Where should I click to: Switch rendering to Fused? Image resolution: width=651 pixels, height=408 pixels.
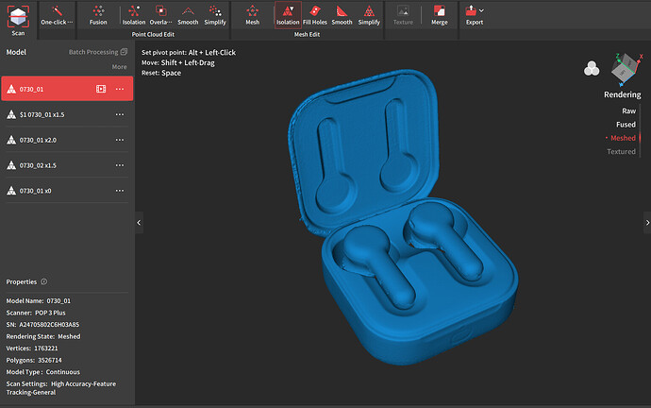tap(626, 125)
